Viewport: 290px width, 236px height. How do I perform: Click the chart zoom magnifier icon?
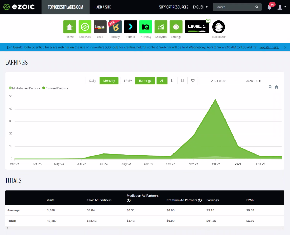270,87
